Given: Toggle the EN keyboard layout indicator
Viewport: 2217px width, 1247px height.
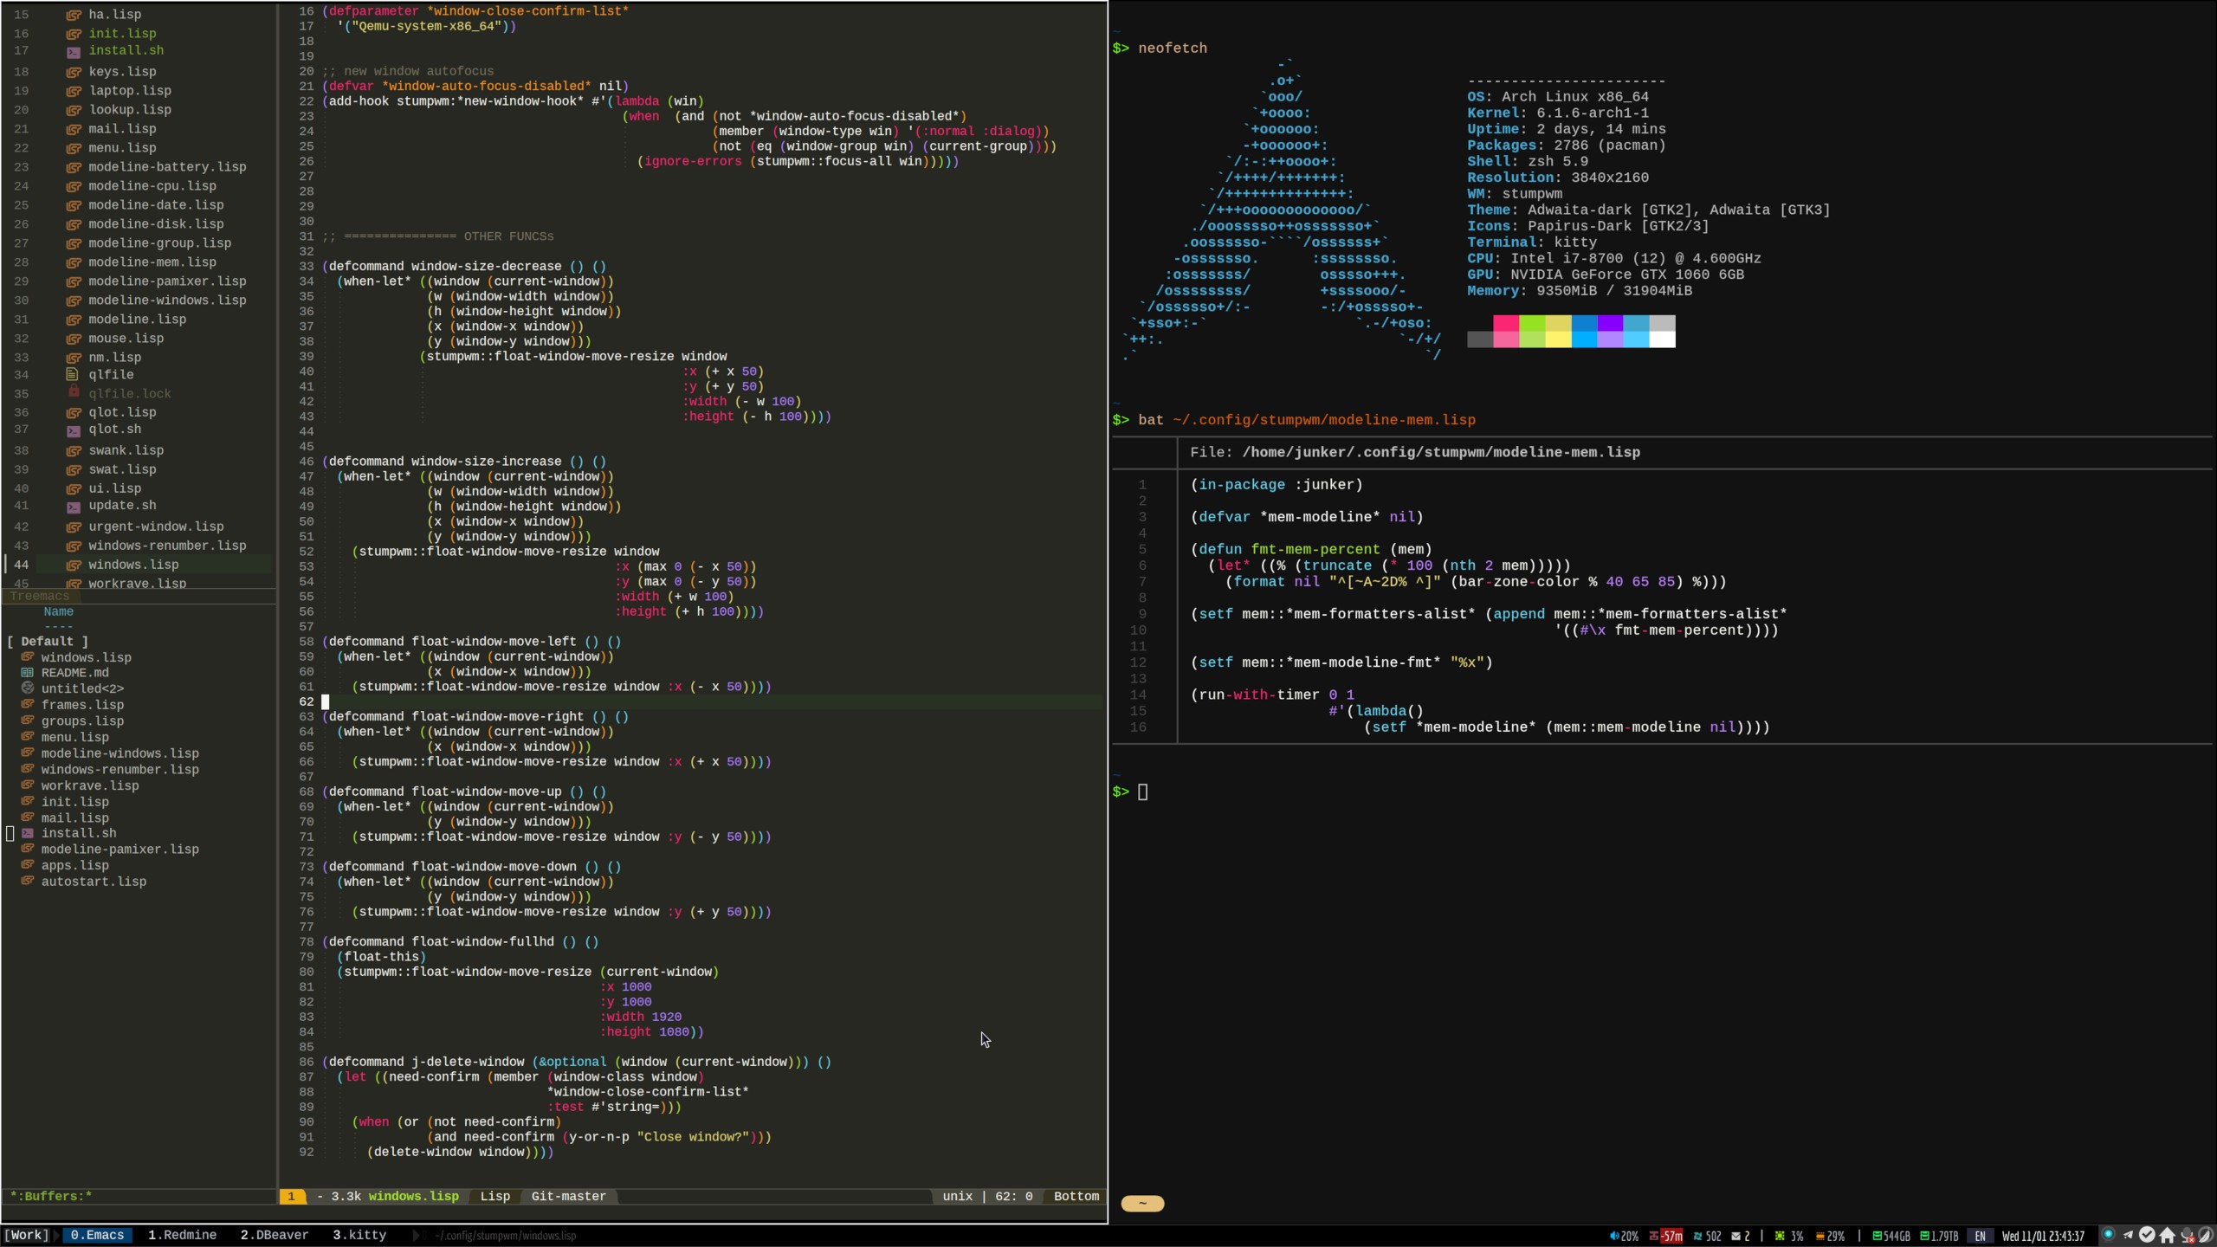Looking at the screenshot, I should (1980, 1236).
